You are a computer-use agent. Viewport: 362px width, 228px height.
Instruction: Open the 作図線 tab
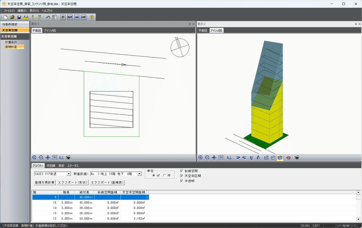click(x=51, y=166)
